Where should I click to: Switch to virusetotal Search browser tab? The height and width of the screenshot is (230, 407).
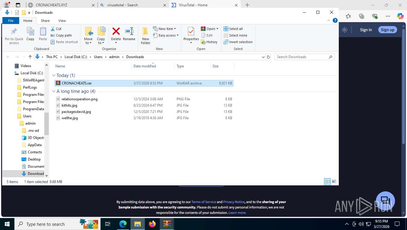(x=133, y=5)
